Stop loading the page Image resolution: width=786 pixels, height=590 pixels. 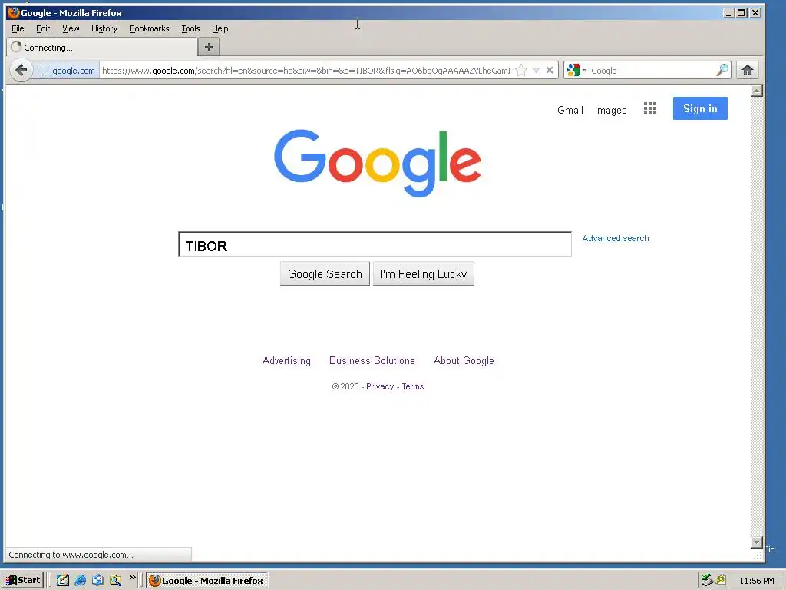coord(550,70)
